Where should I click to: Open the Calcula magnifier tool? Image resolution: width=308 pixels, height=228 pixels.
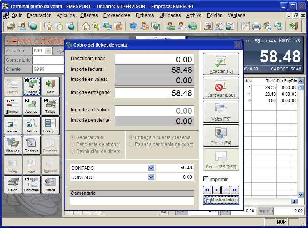coord(32,126)
